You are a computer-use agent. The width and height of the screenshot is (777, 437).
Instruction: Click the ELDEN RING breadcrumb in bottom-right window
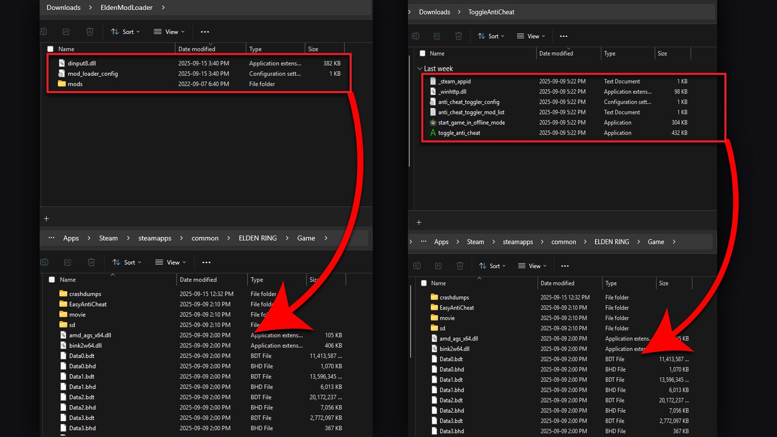[611, 242]
